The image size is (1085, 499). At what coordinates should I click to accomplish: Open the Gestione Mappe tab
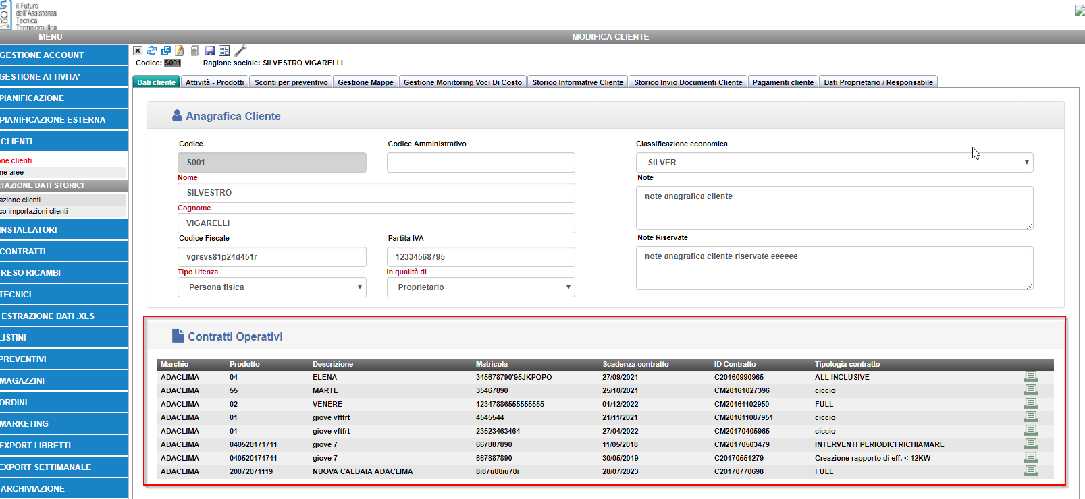(365, 82)
